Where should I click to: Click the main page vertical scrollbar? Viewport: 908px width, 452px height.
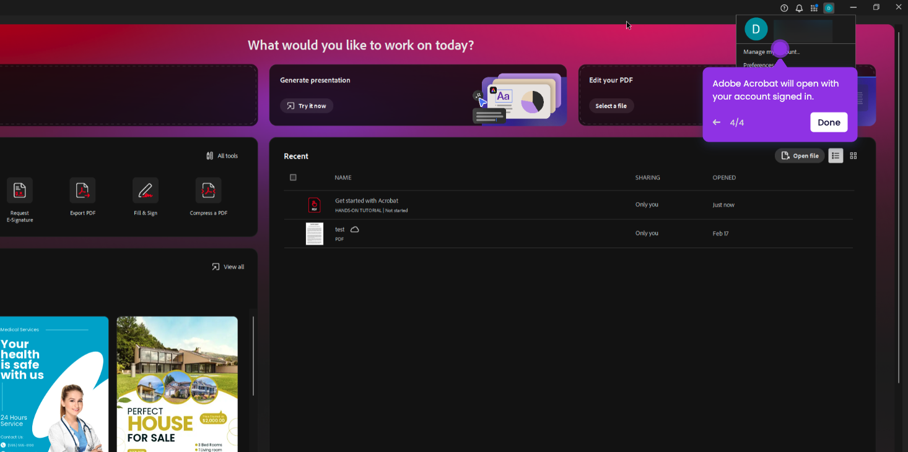(899, 207)
